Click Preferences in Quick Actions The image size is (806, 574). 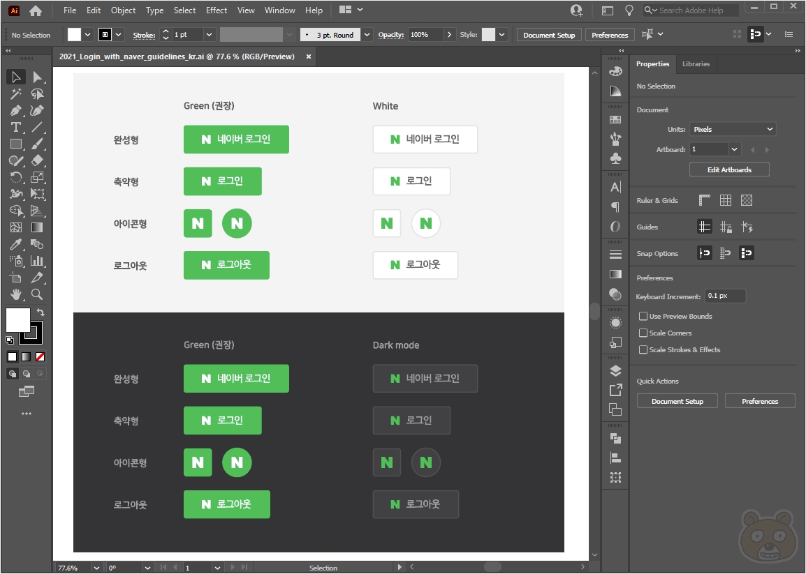[x=760, y=401]
